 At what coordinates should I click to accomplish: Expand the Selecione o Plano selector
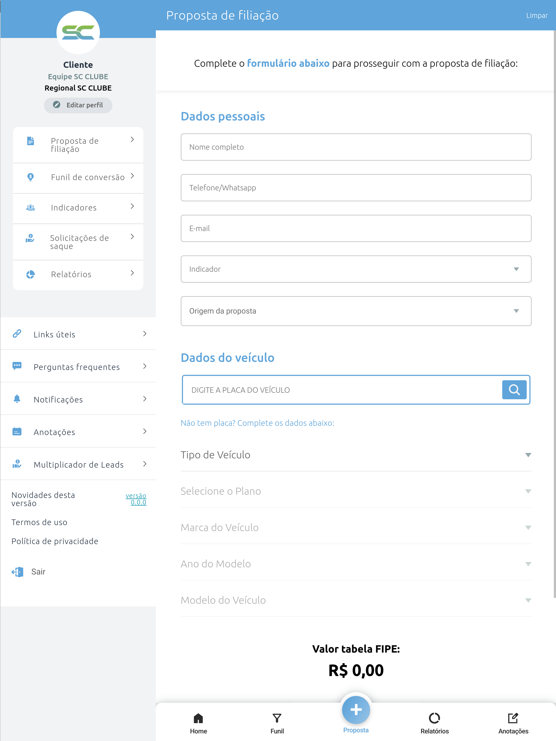[356, 491]
